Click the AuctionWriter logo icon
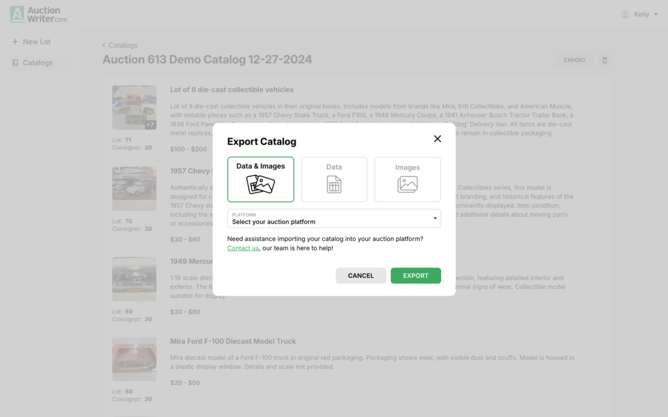 (16, 13)
